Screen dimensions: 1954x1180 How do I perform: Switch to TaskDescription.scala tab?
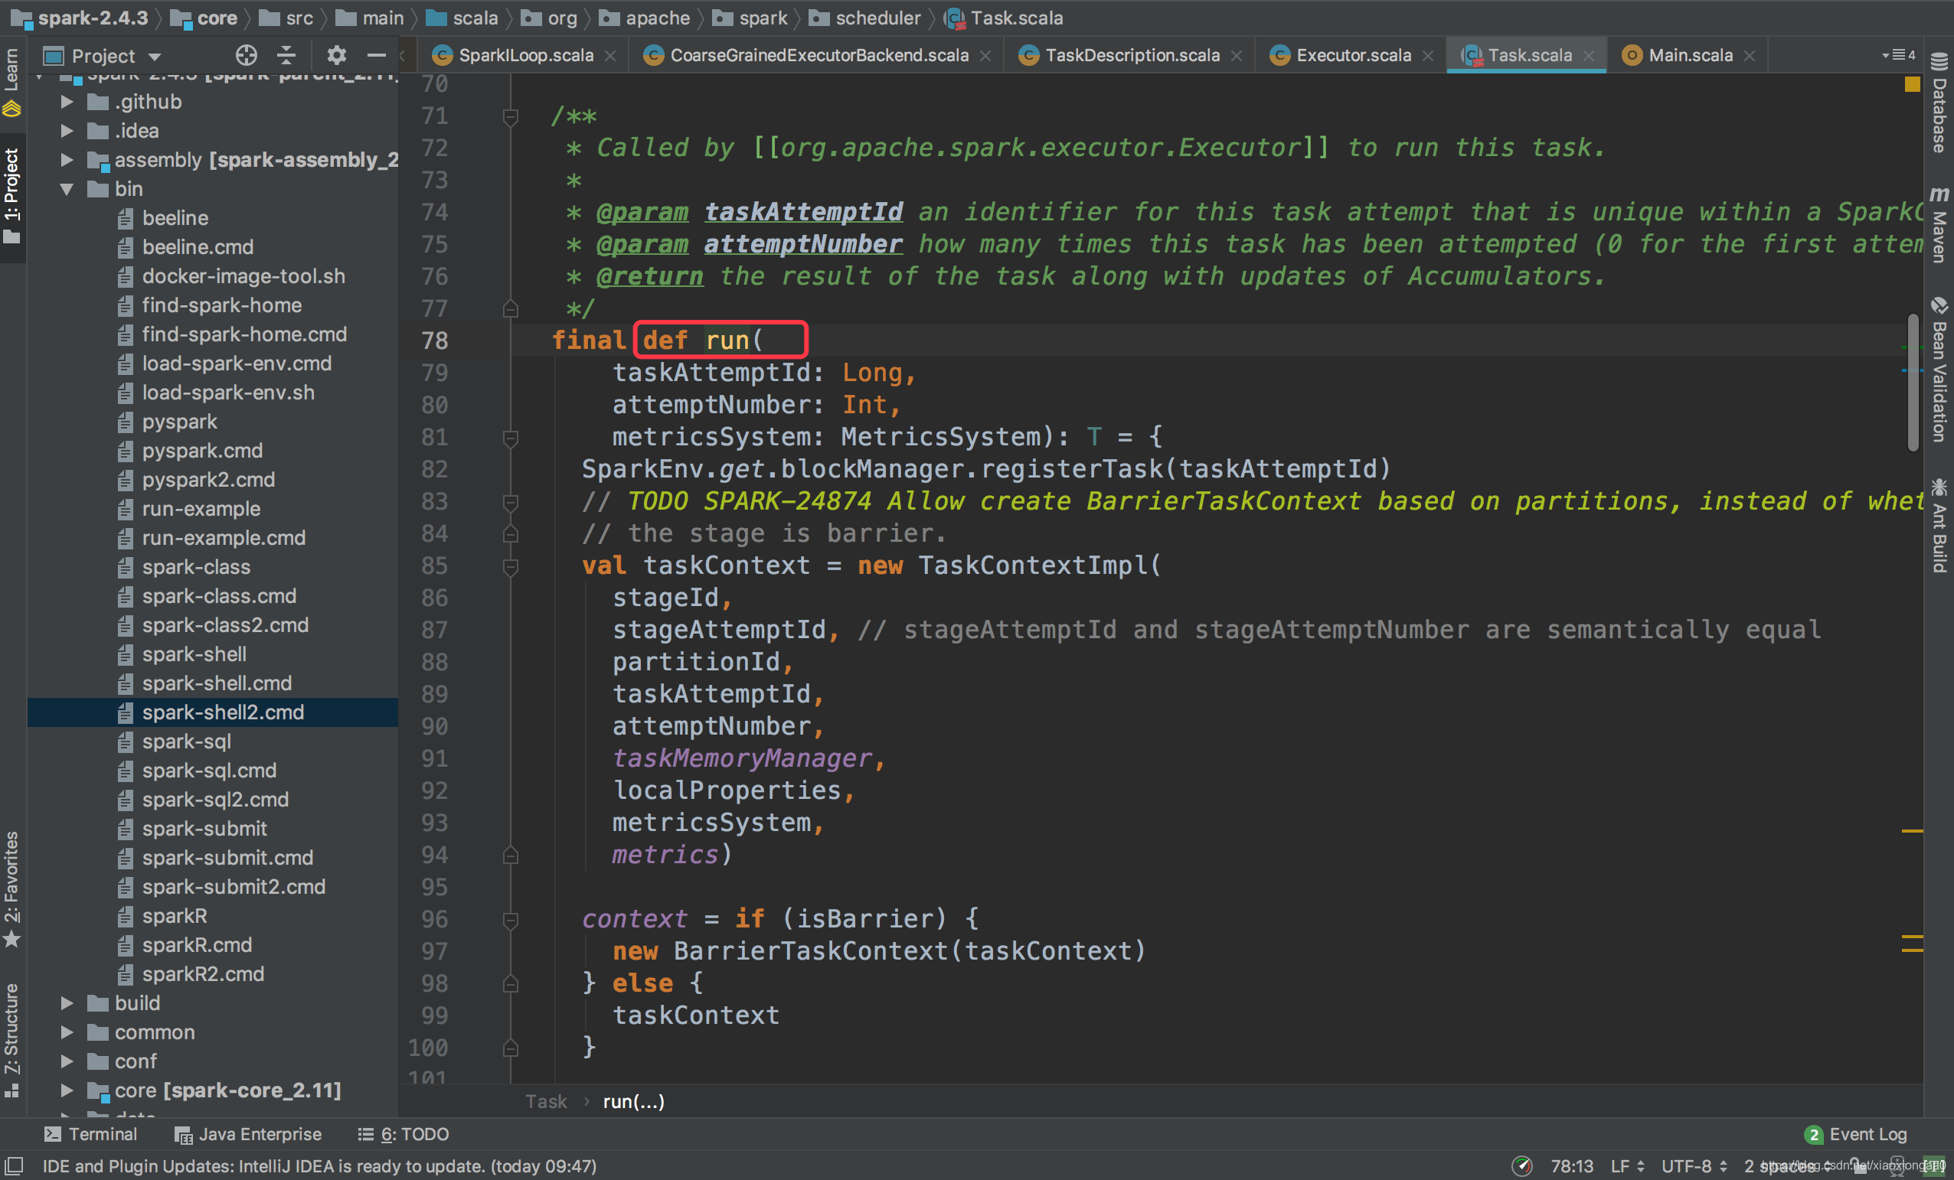(x=1132, y=55)
